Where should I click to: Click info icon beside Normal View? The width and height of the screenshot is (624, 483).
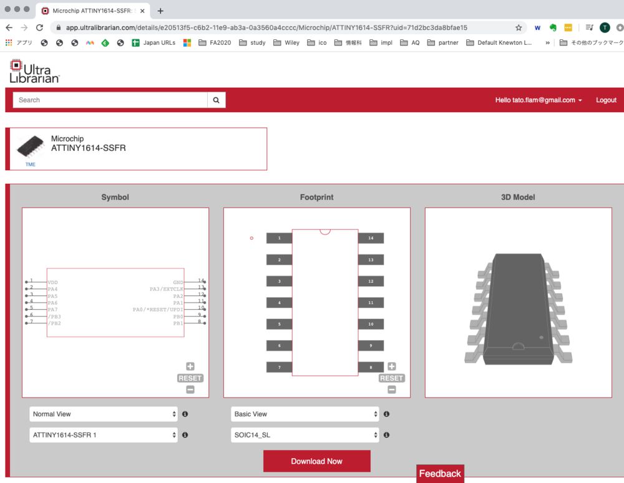click(185, 414)
